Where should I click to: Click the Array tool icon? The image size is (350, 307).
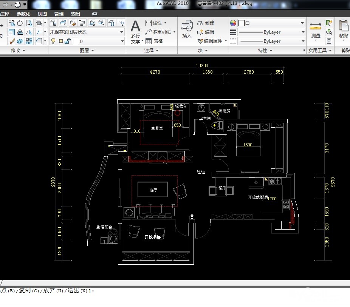(x=29, y=41)
